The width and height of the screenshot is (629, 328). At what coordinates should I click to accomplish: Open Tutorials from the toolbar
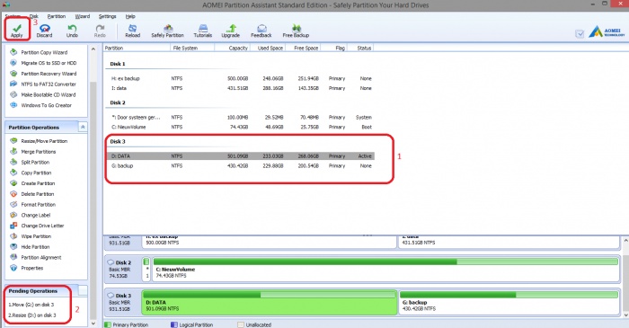click(202, 31)
